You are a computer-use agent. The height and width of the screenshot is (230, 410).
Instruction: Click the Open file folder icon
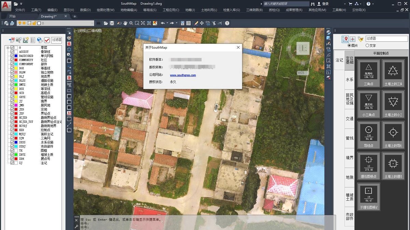coord(106,23)
